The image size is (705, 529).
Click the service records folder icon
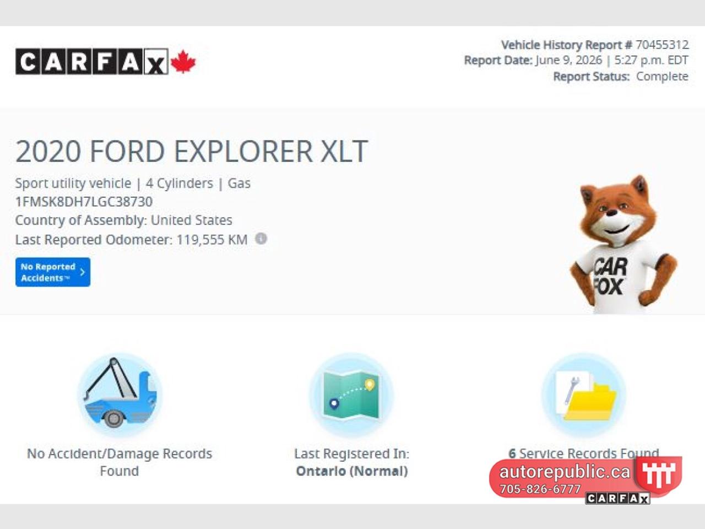pos(584,394)
